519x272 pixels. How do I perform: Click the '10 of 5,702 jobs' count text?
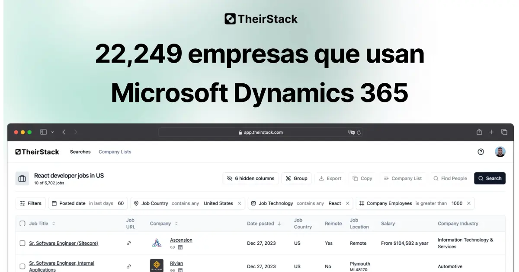click(x=49, y=183)
